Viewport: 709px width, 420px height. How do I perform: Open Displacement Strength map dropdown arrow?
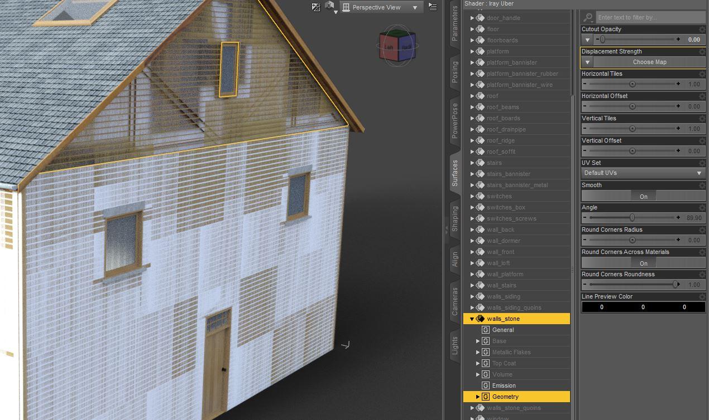(x=587, y=62)
